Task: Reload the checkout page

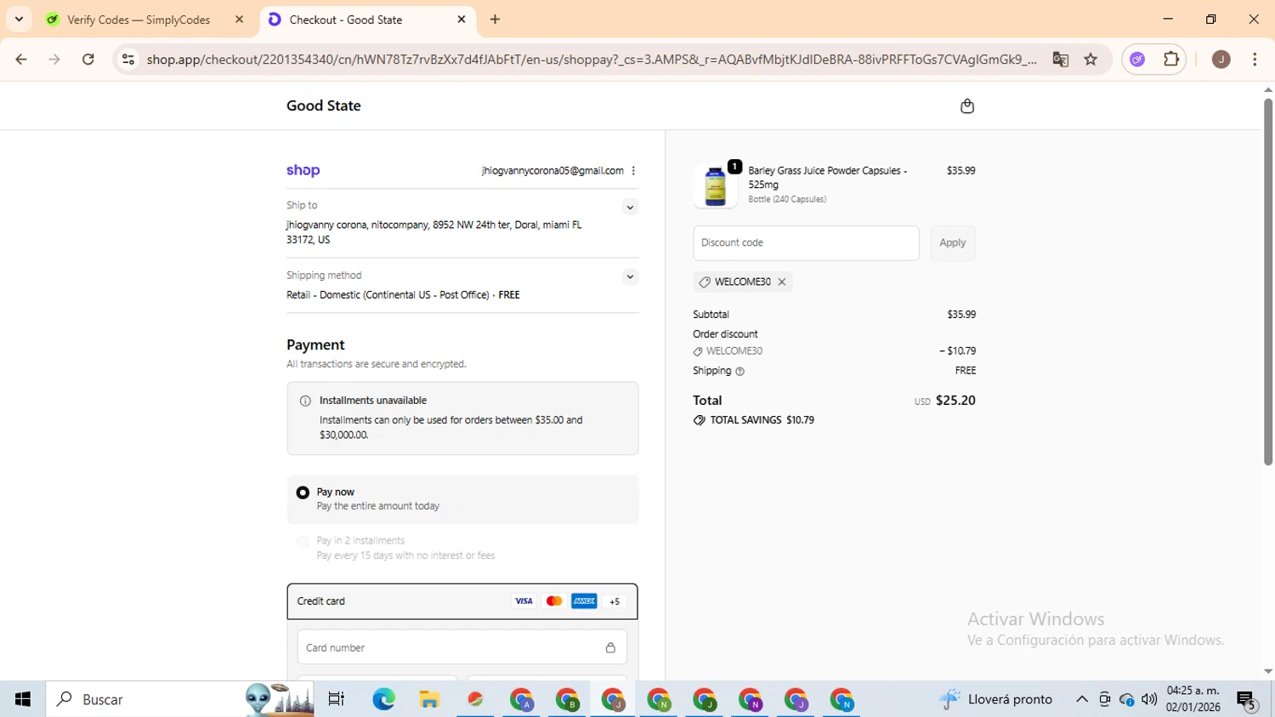Action: 88,60
